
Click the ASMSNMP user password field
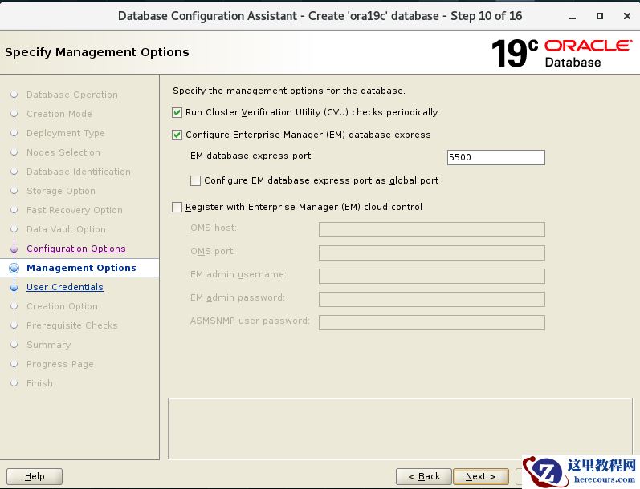(432, 322)
